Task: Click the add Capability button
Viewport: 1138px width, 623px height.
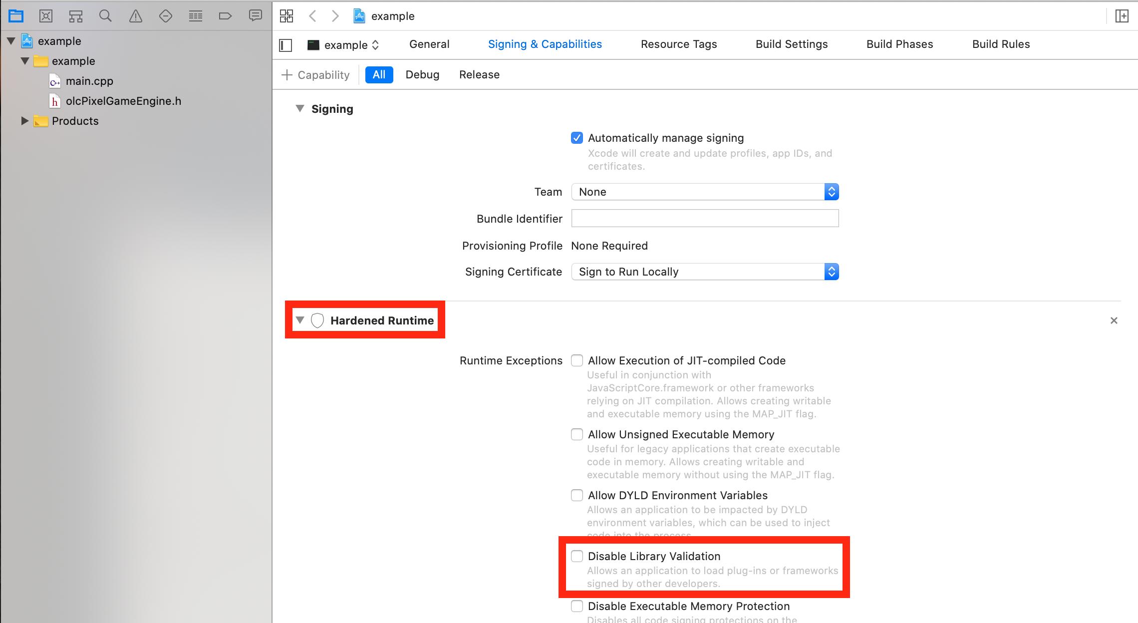Action: (x=315, y=75)
